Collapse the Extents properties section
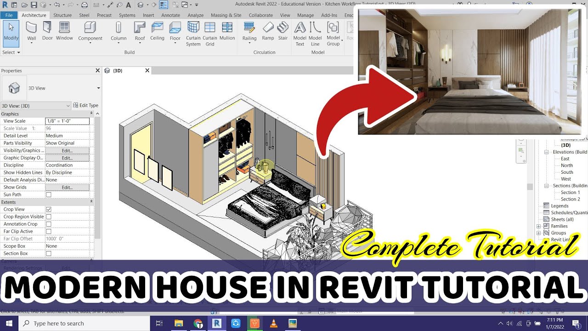 91,202
